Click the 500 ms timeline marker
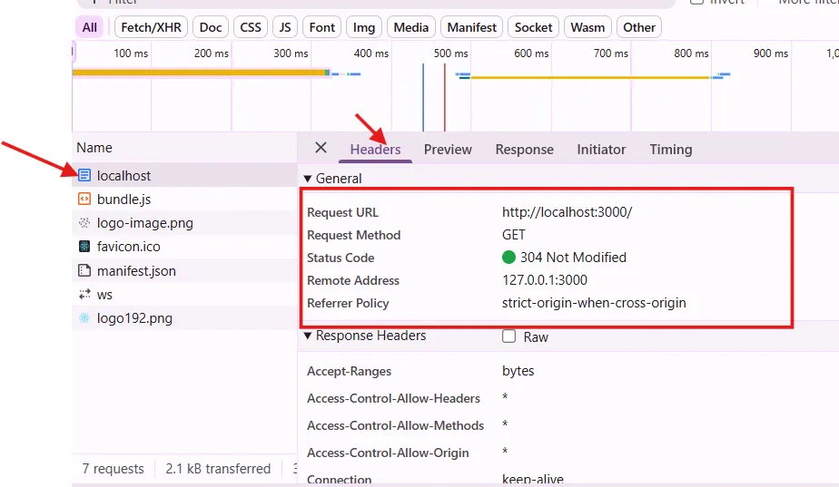The height and width of the screenshot is (487, 839). pyautogui.click(x=449, y=54)
